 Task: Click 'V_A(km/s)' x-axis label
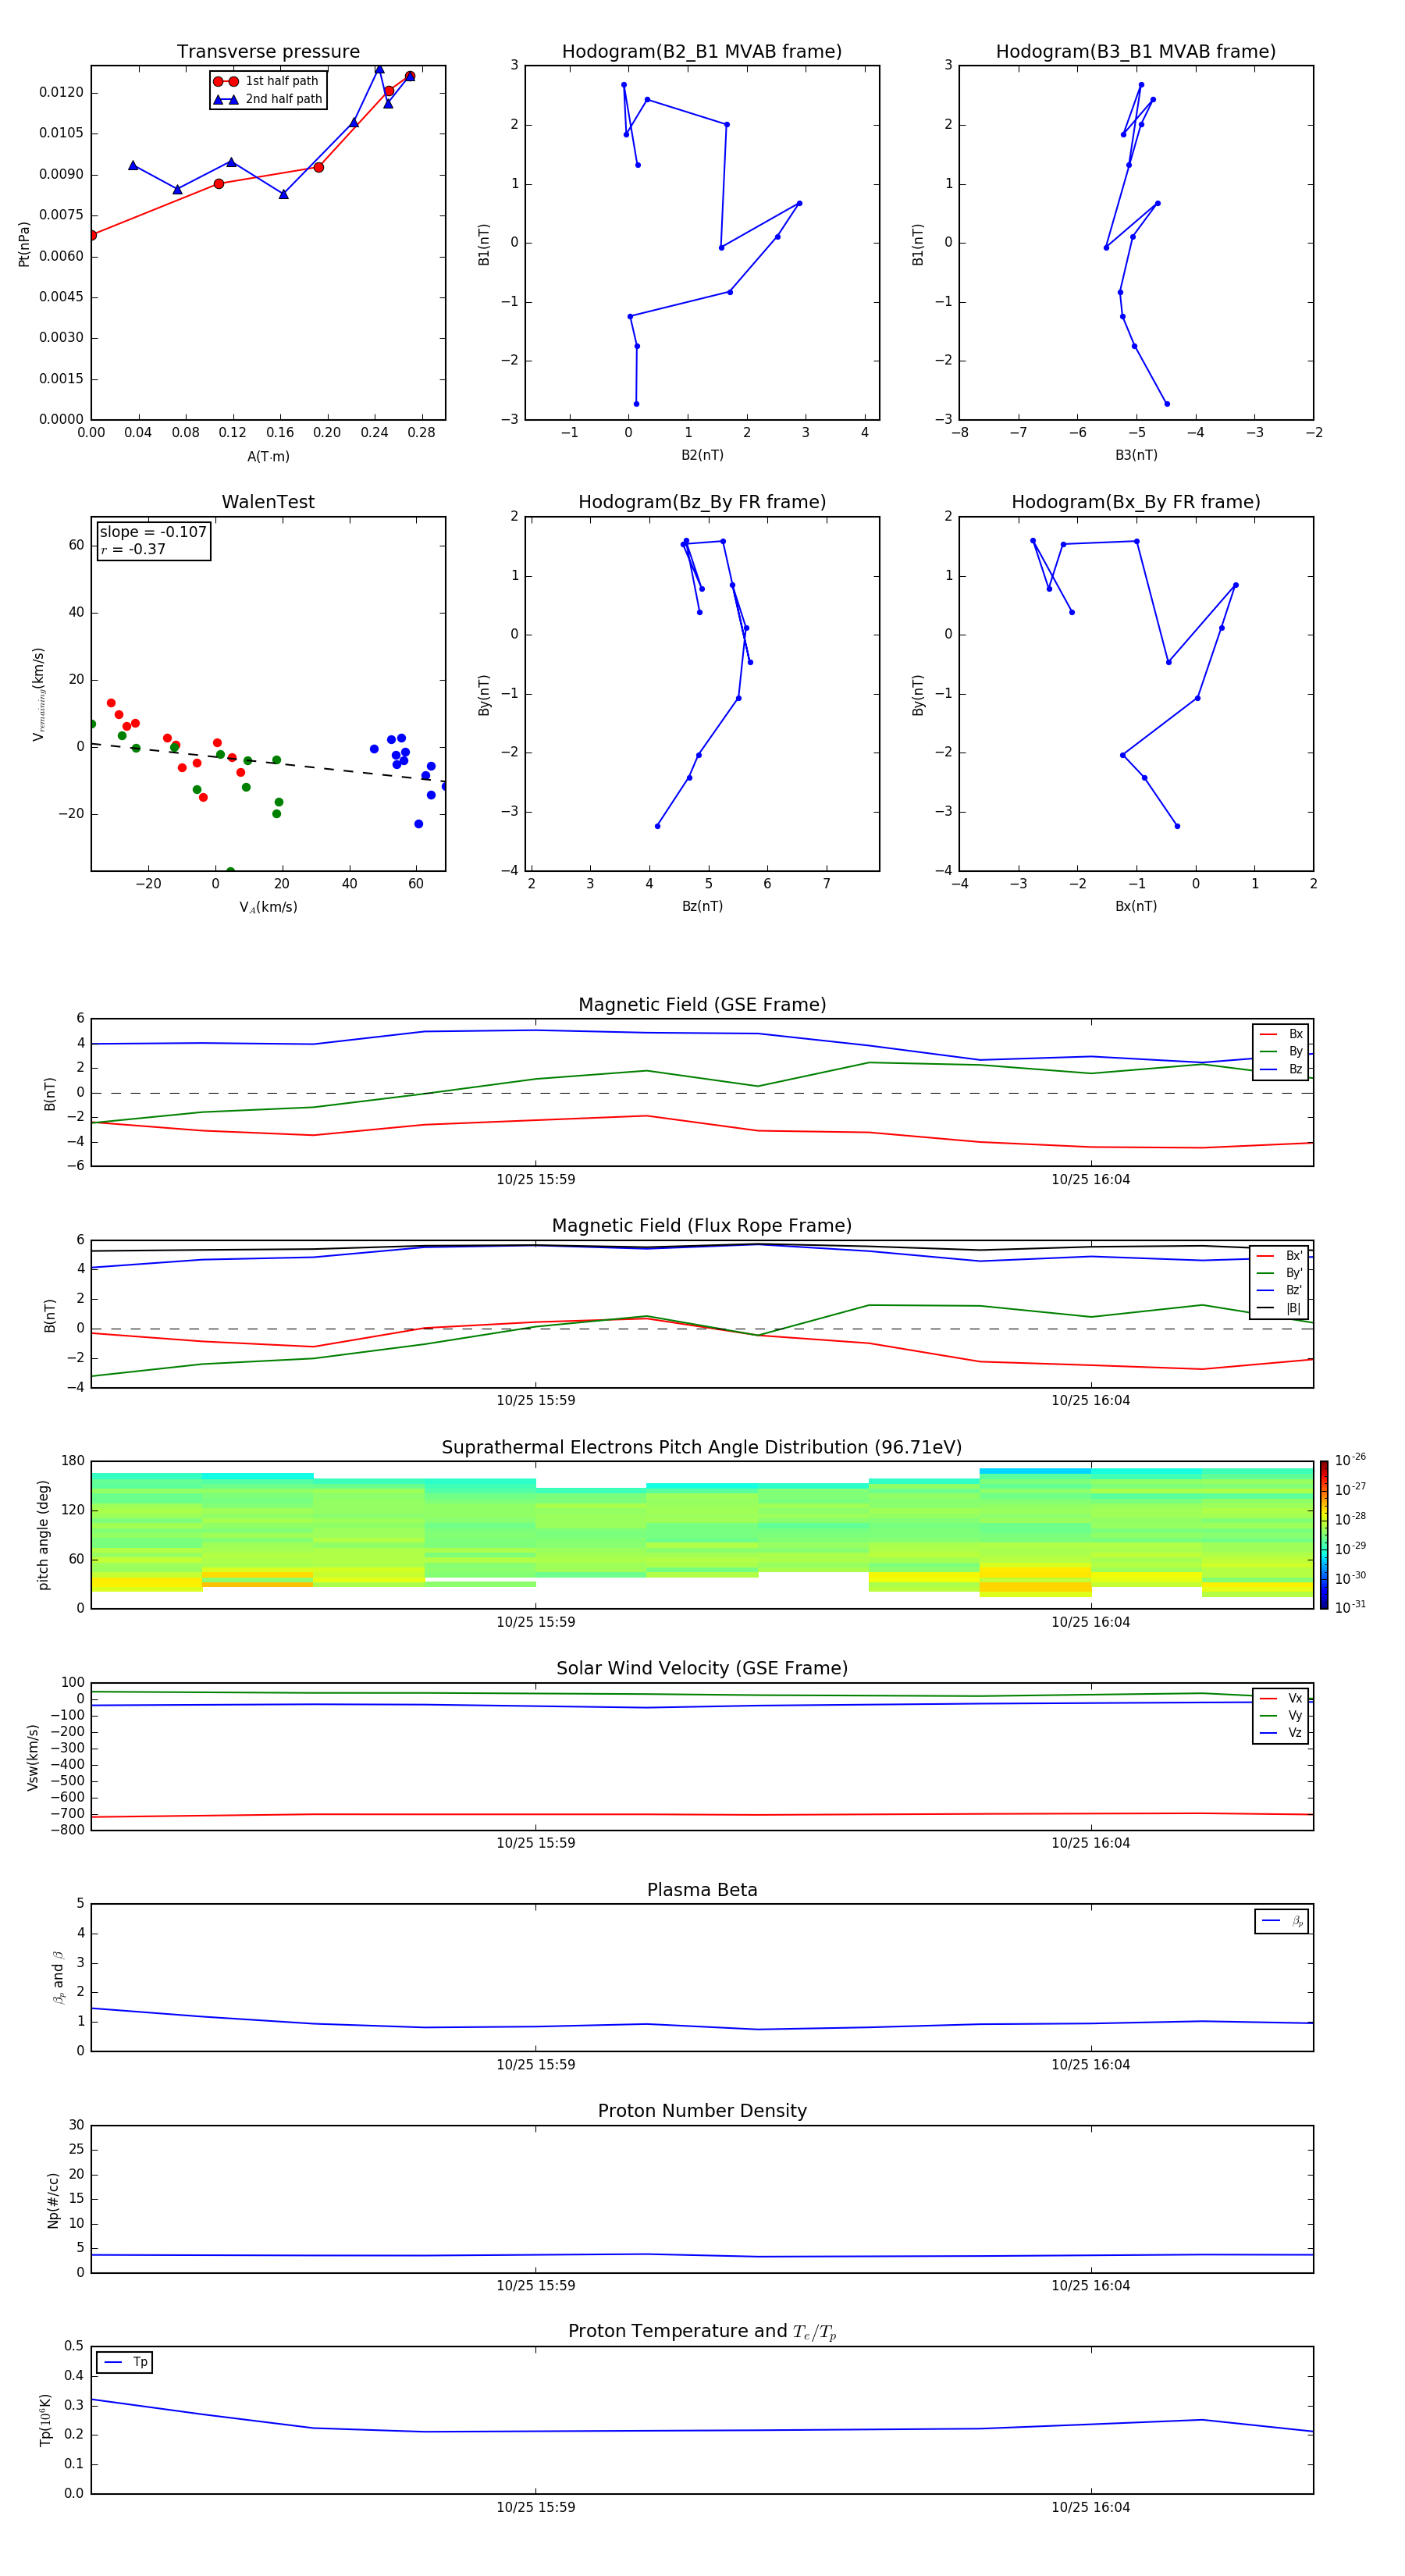[x=268, y=908]
